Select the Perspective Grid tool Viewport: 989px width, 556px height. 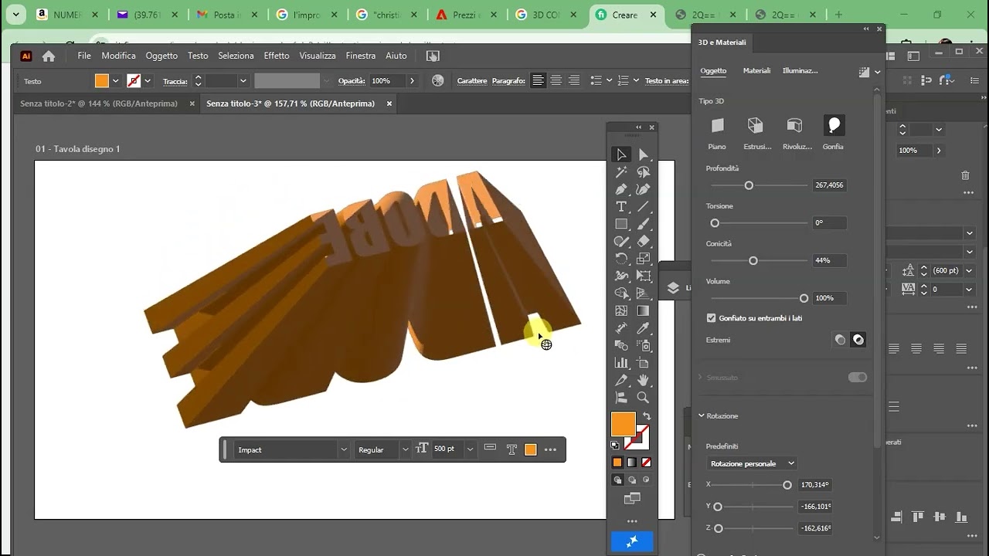(643, 293)
